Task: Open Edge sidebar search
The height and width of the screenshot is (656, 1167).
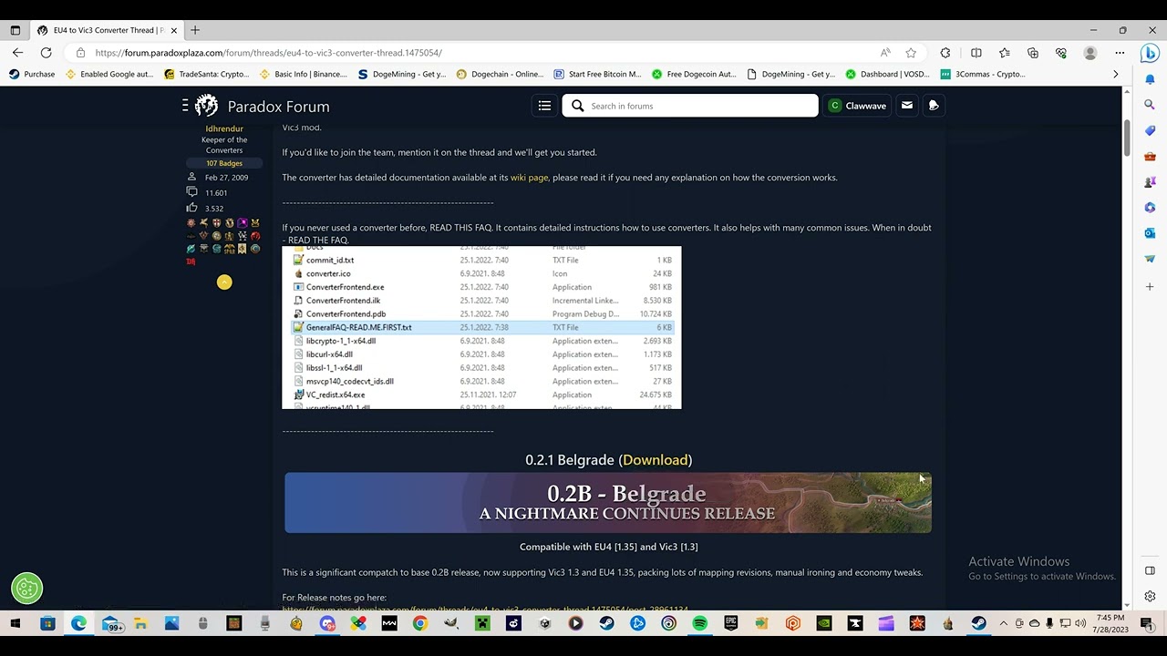Action: (1151, 106)
